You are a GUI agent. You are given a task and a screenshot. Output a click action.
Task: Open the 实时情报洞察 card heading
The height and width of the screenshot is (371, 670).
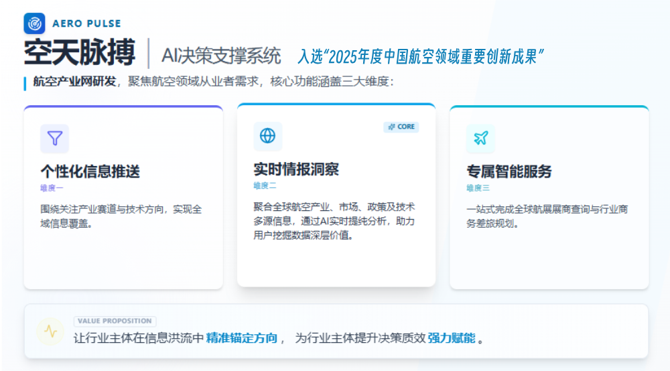pyautogui.click(x=296, y=169)
